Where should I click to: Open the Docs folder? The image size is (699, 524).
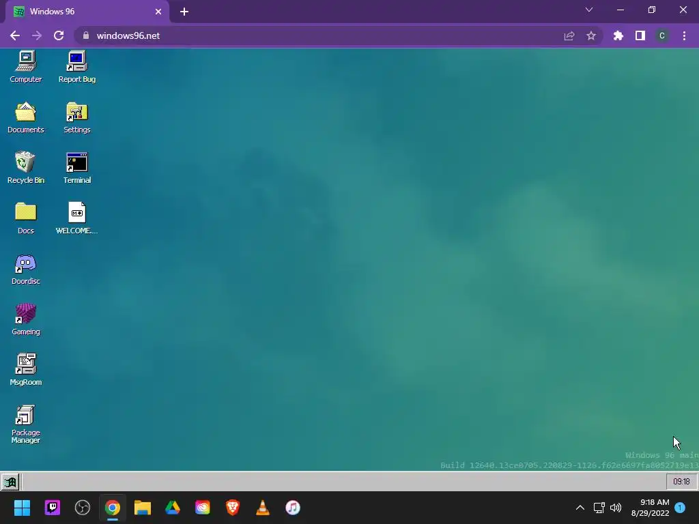coord(25,218)
